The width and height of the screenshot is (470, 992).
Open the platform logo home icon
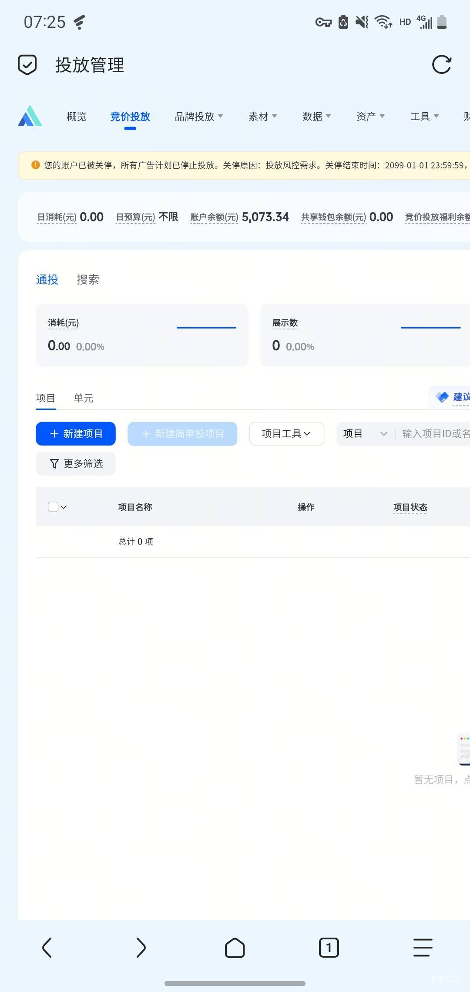click(x=30, y=116)
